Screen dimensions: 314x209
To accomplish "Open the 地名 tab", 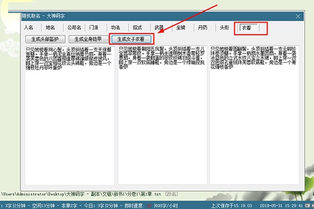I will coord(50,28).
